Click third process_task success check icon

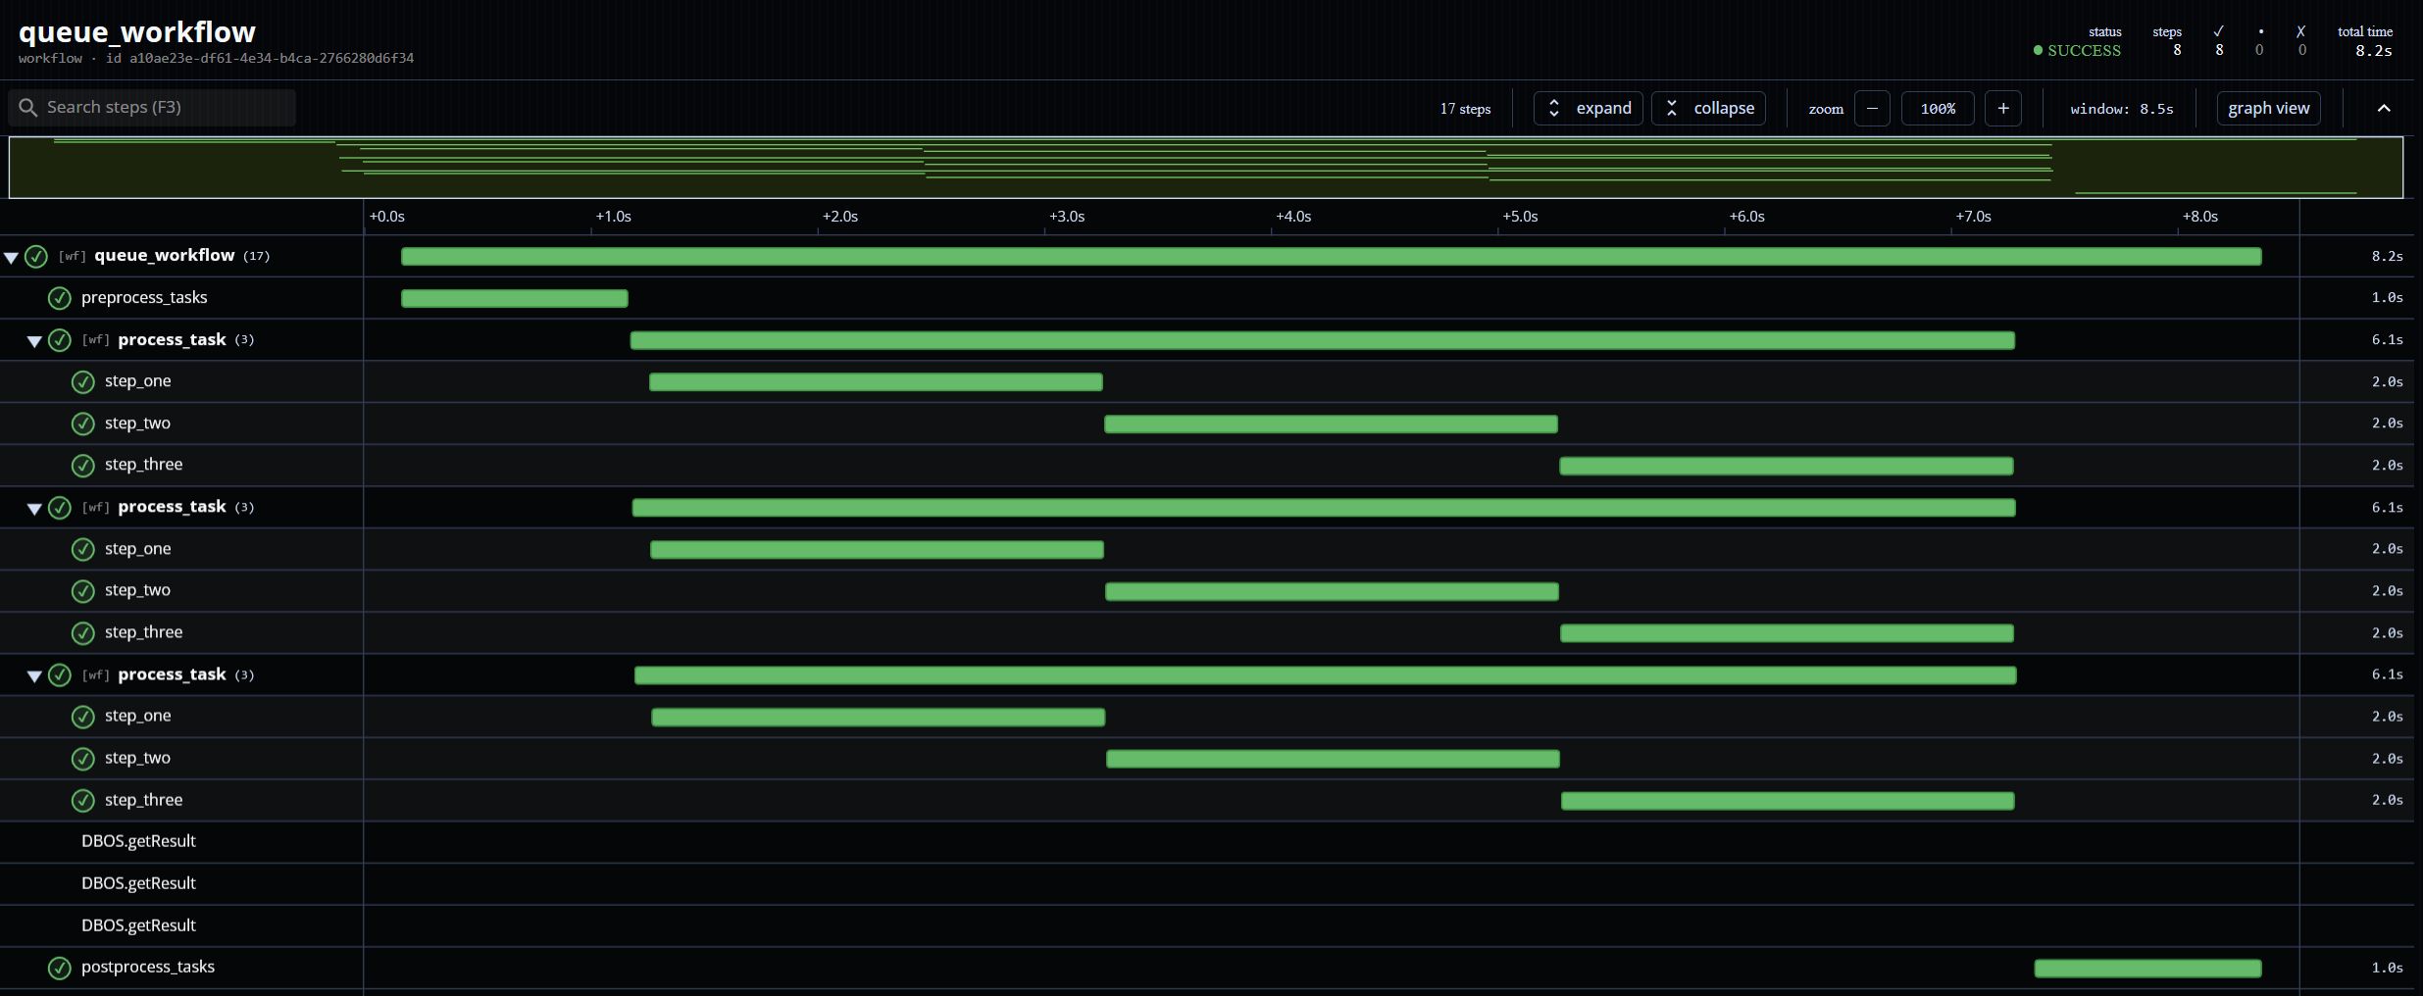[x=60, y=674]
